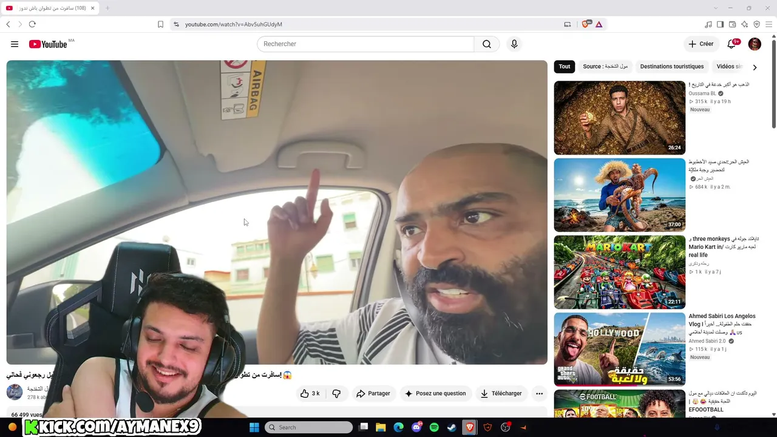
Task: Open Task View on the taskbar
Action: 363,427
